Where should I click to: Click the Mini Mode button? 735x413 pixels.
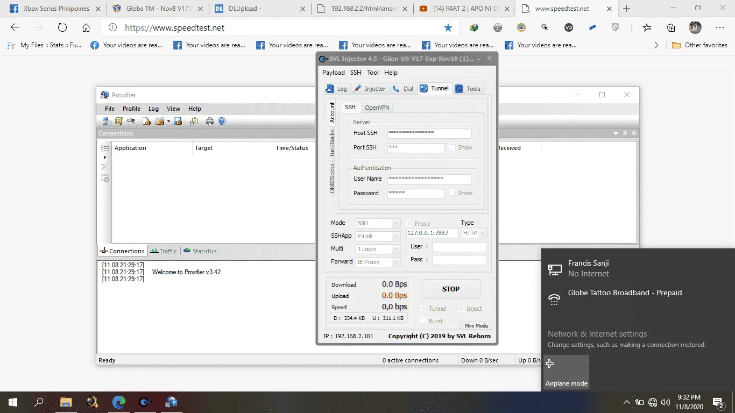pos(476,326)
